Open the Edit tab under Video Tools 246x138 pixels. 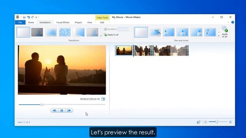102,22
